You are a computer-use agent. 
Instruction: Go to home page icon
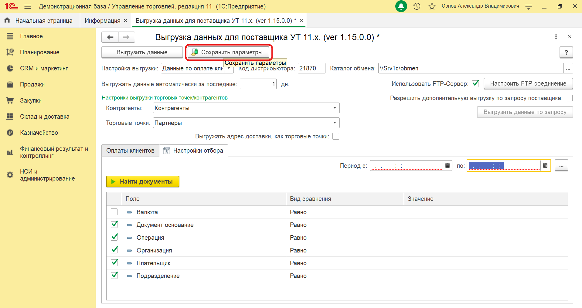coord(7,20)
